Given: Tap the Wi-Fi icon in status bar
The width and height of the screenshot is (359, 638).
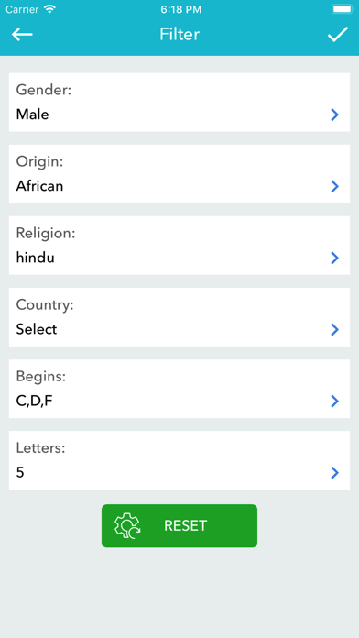Looking at the screenshot, I should tap(50, 9).
